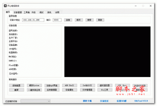Screen dimensions: 157x106
Task: Click the StbTool V3.8 link
Action: [141, 101]
